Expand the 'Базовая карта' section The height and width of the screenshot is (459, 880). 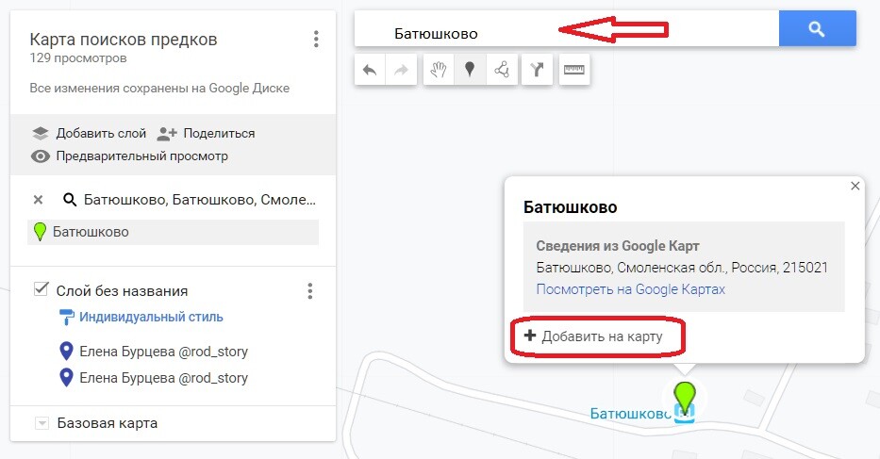[x=41, y=423]
